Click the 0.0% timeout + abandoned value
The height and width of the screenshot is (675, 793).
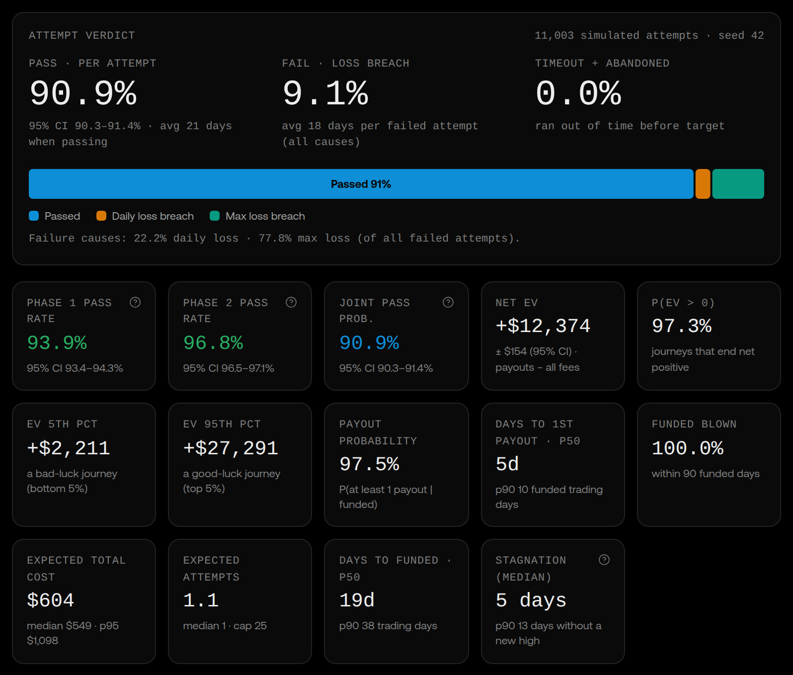578,93
